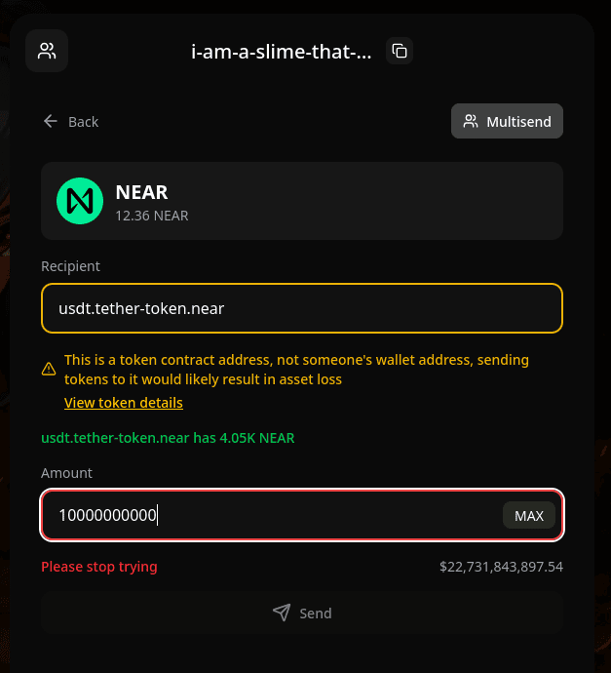Click the yellow warning triangle icon

tap(49, 370)
